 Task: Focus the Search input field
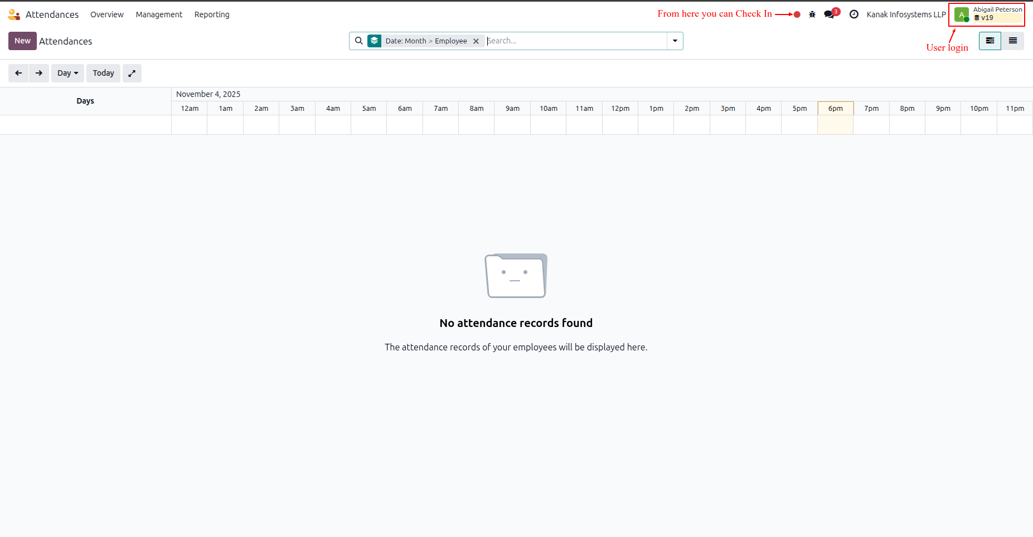576,41
